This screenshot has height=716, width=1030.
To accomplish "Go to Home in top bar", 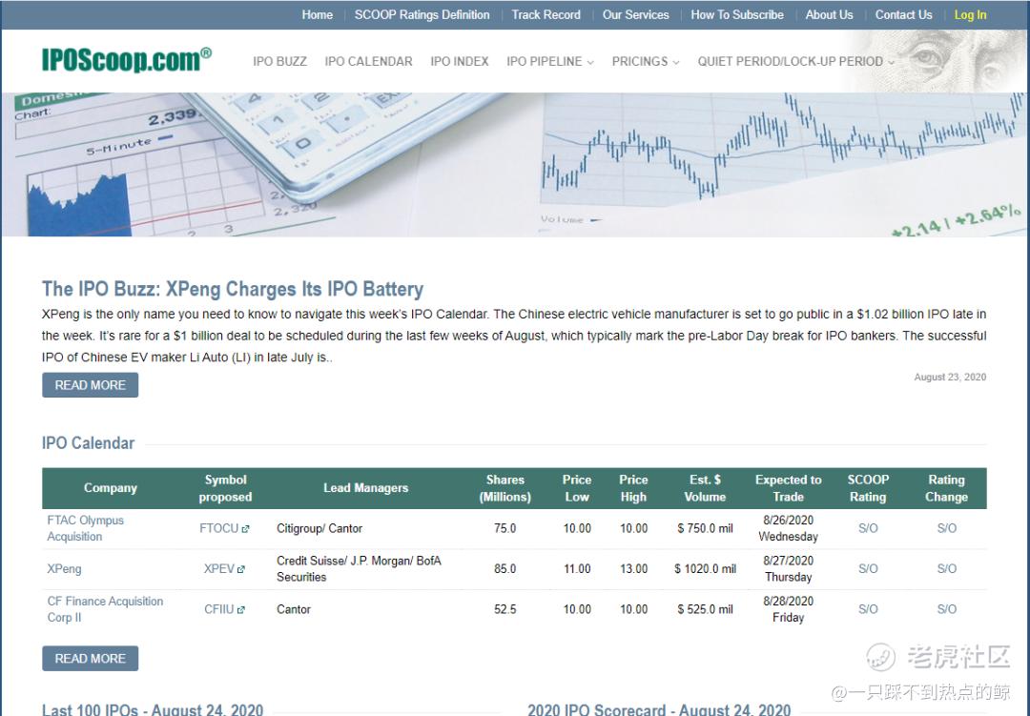I will (318, 14).
